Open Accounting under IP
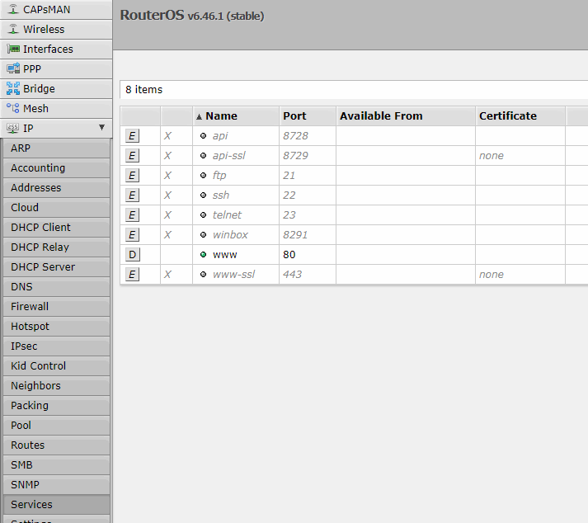The image size is (588, 523). tap(56, 168)
